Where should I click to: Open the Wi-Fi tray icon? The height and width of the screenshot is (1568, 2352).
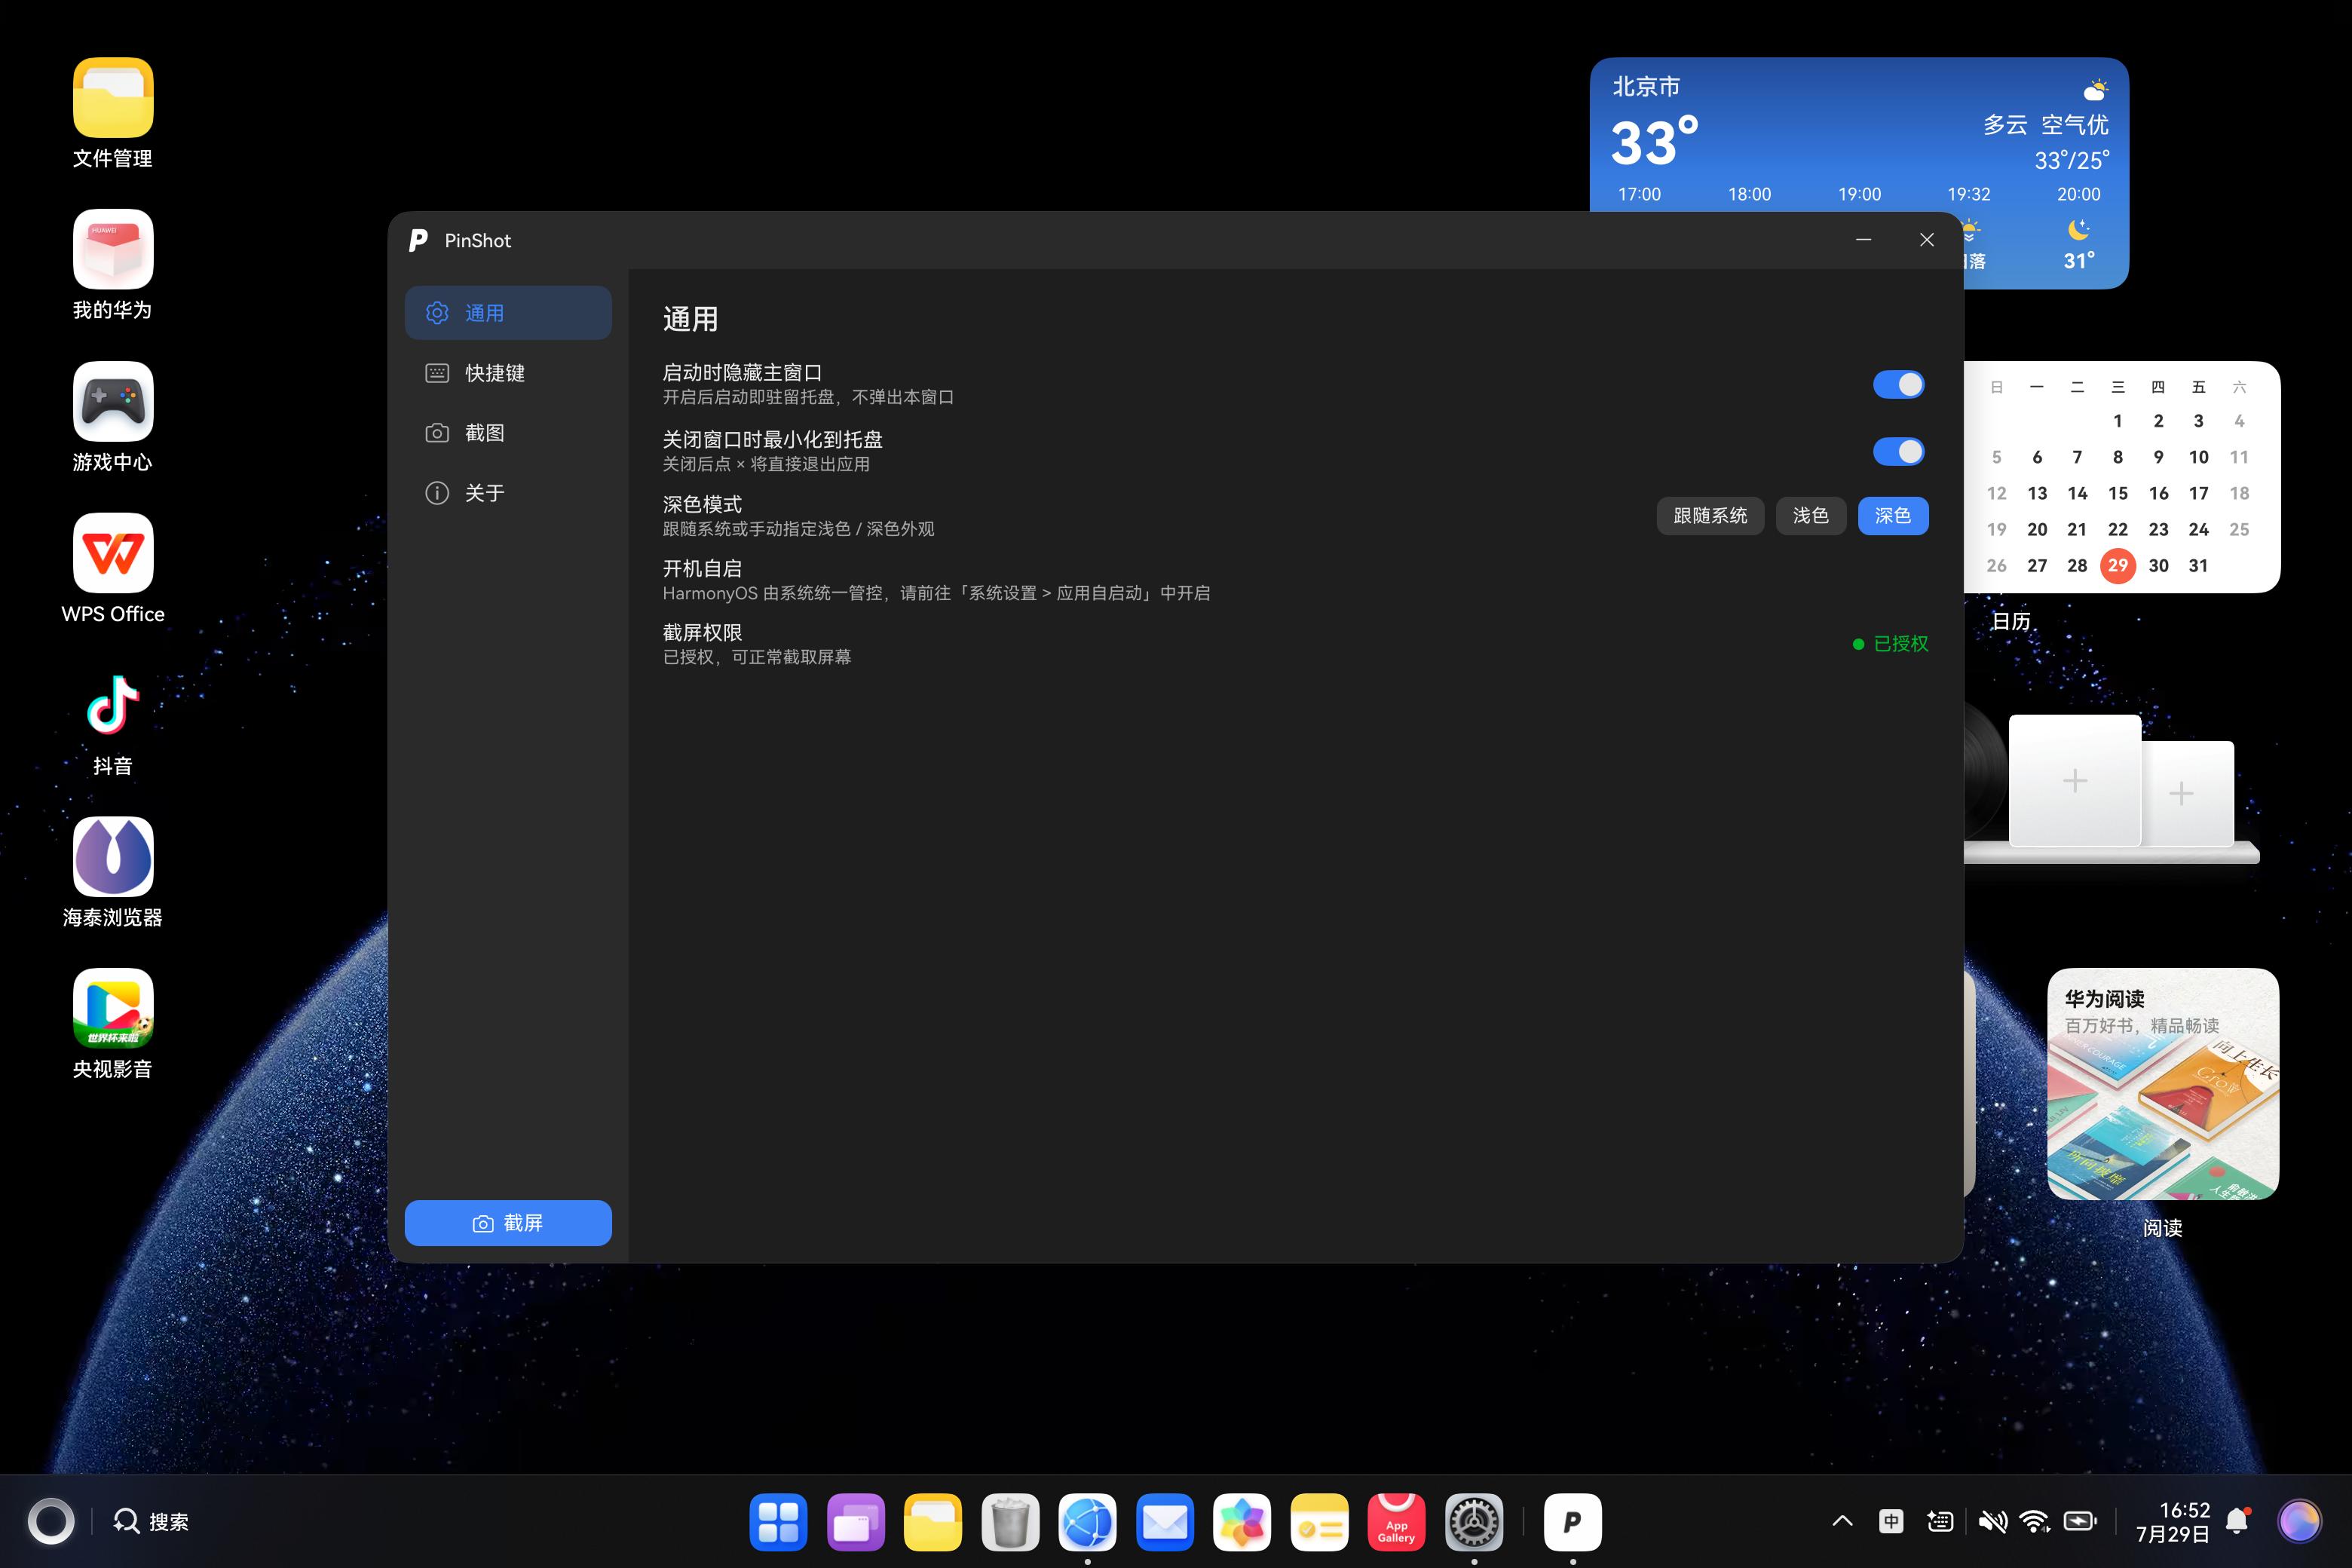pos(2035,1522)
